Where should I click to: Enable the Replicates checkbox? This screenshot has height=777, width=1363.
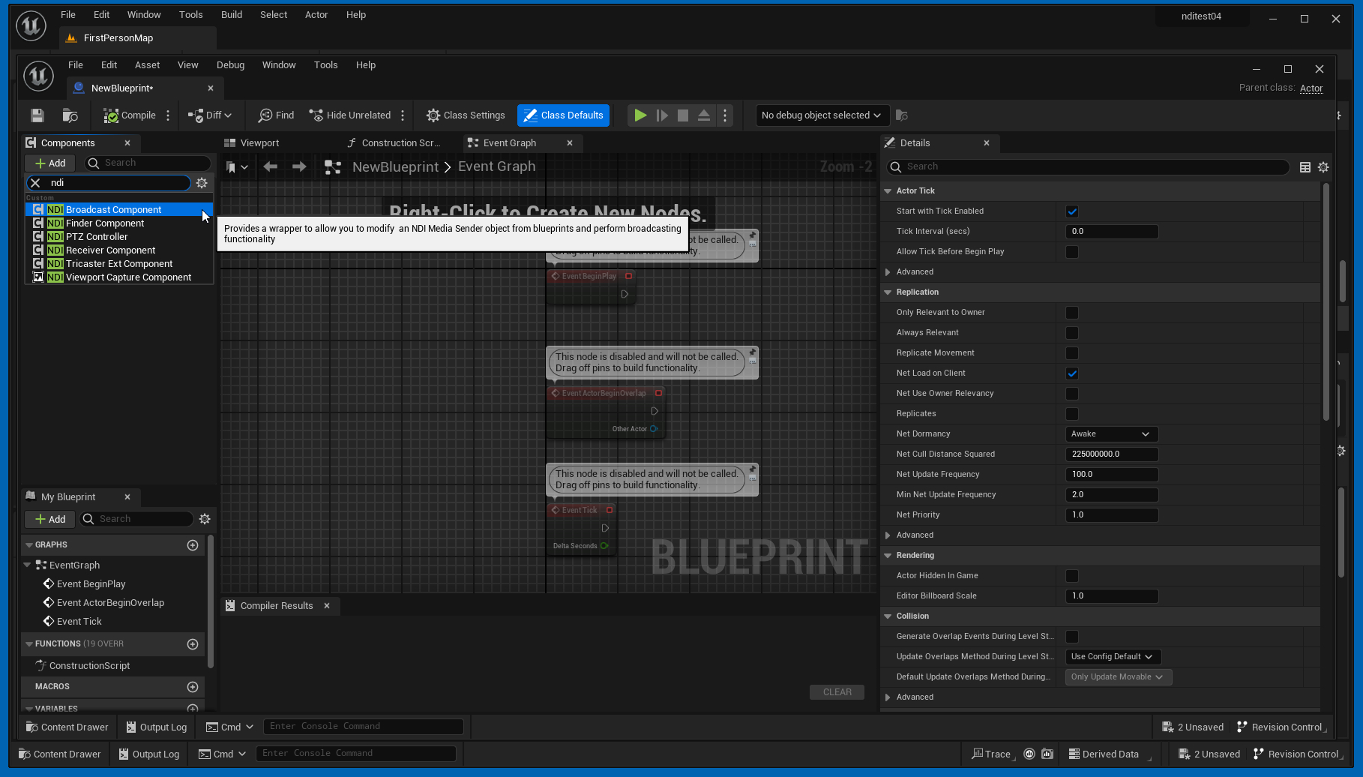(x=1072, y=414)
